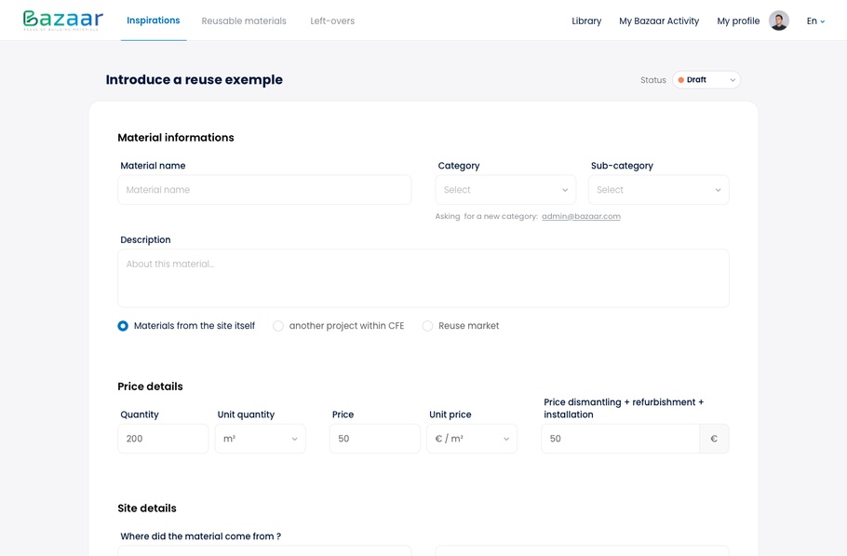Click the chevron in the Sub-category select
The image size is (847, 556).
718,190
